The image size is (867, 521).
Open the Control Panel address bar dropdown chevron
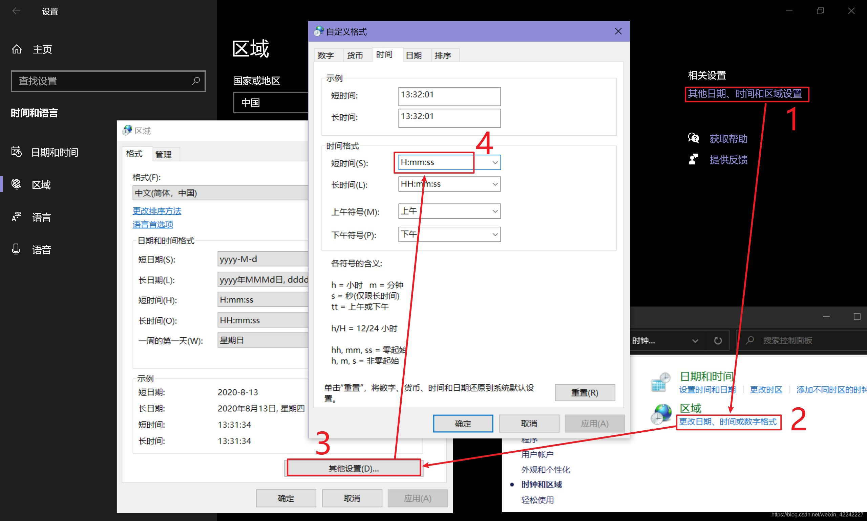[x=695, y=341]
